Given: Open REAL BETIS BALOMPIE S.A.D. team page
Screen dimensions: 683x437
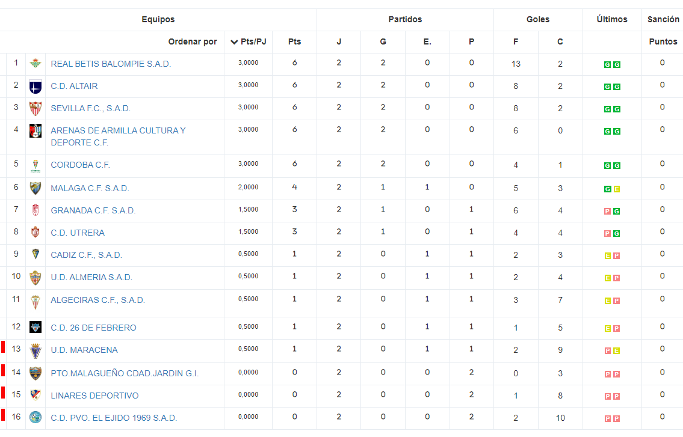Looking at the screenshot, I should (111, 64).
